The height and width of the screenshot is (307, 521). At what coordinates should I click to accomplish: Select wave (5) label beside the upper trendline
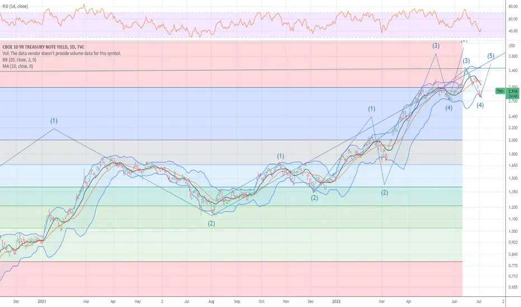point(491,56)
